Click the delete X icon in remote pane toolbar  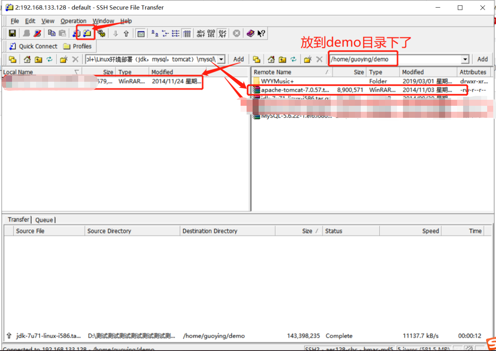[x=319, y=59]
